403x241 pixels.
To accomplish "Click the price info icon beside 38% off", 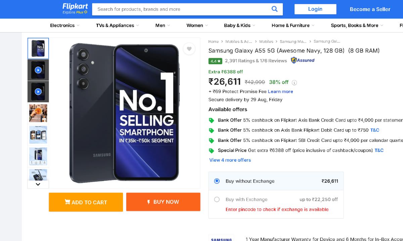I will tap(294, 82).
